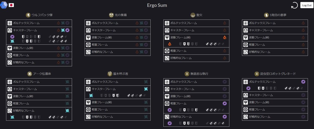Toggle solar element on 光の集積 ボルテックスフレーム row

[x=137, y=23]
